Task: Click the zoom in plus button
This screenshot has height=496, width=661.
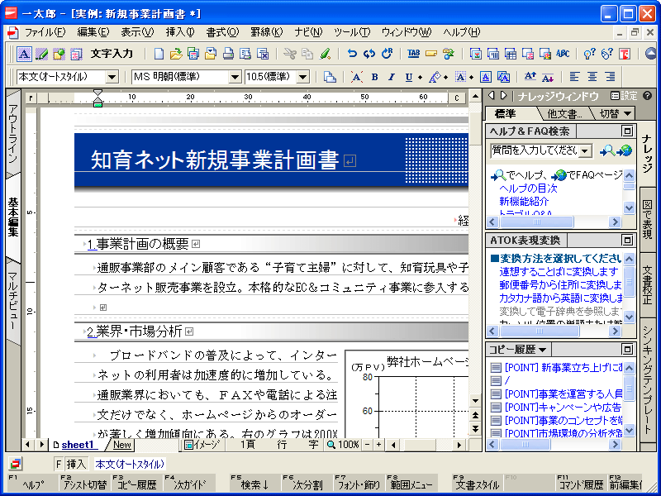Action: [x=378, y=445]
